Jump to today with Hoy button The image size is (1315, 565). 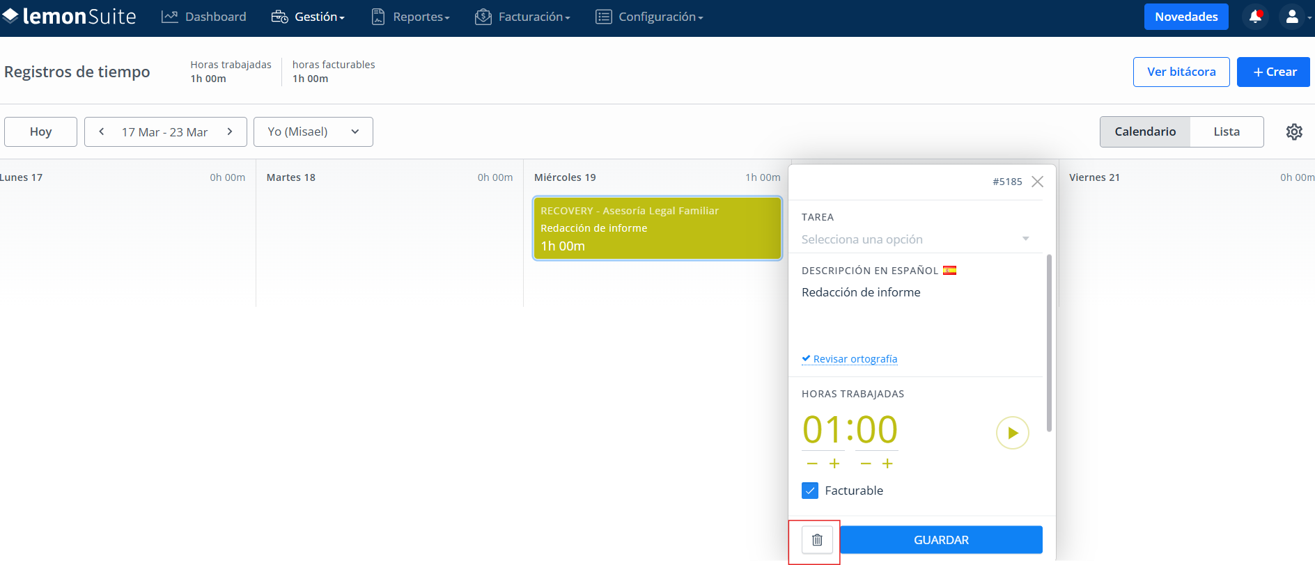pyautogui.click(x=40, y=132)
